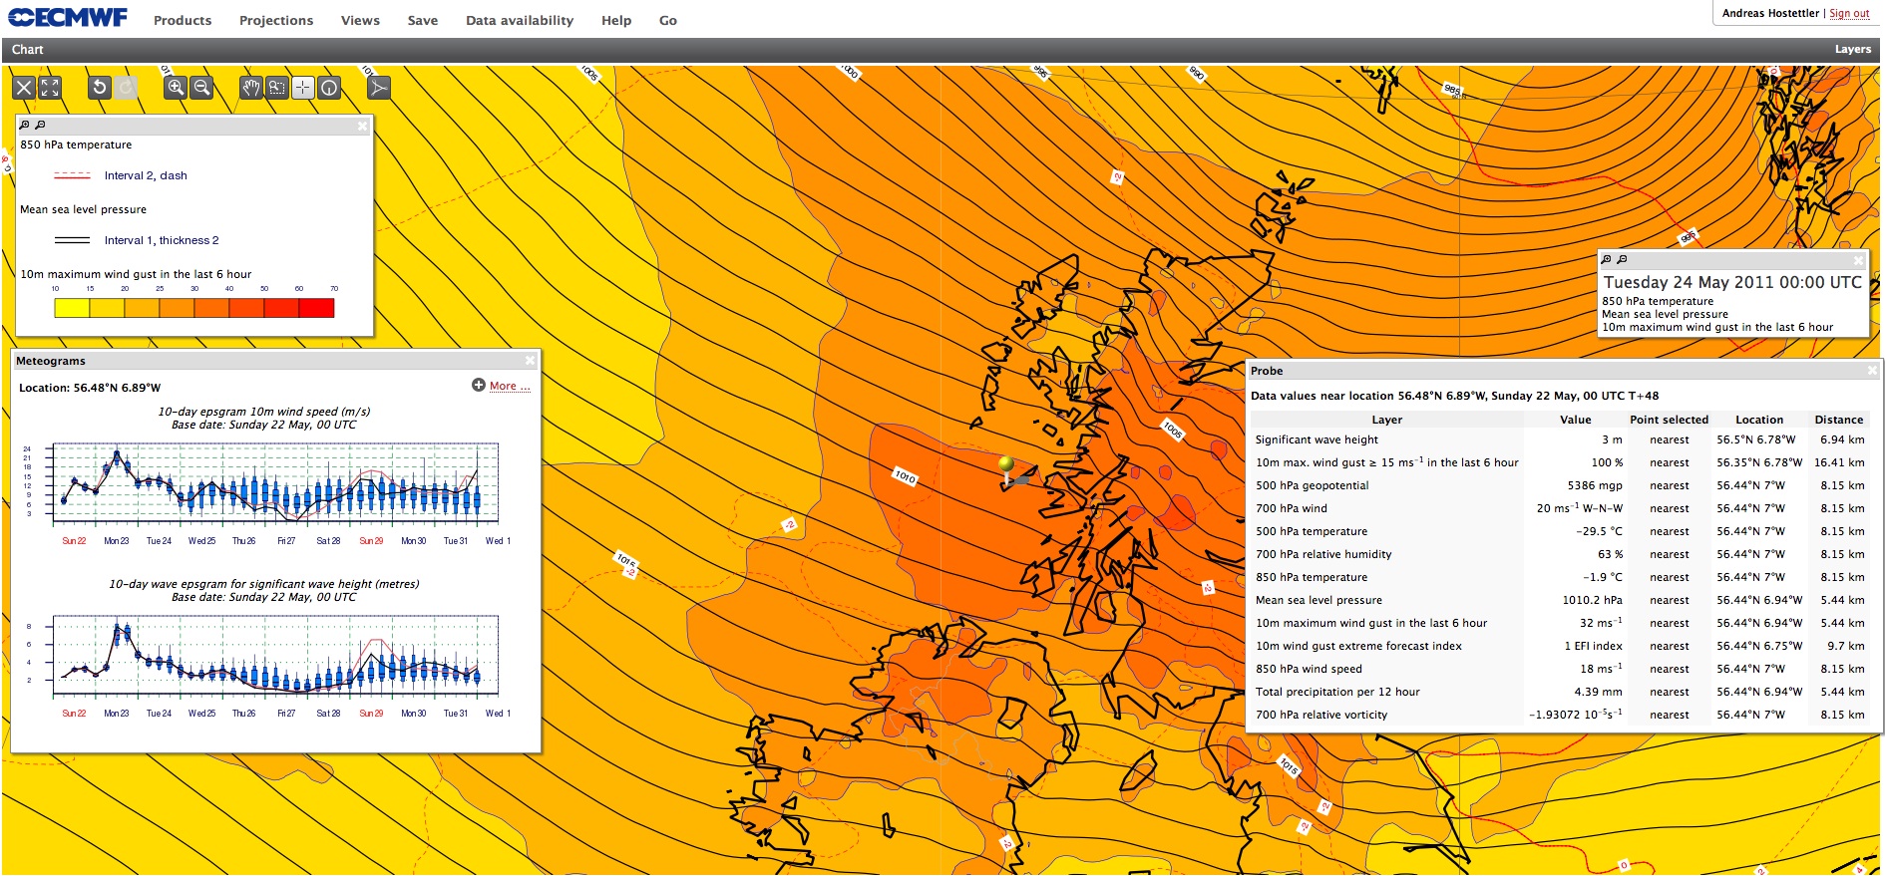
Task: Enlarge the legend panel with magnifier plus
Action: 25,125
